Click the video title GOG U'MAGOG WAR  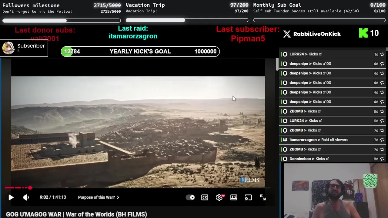pos(76,214)
